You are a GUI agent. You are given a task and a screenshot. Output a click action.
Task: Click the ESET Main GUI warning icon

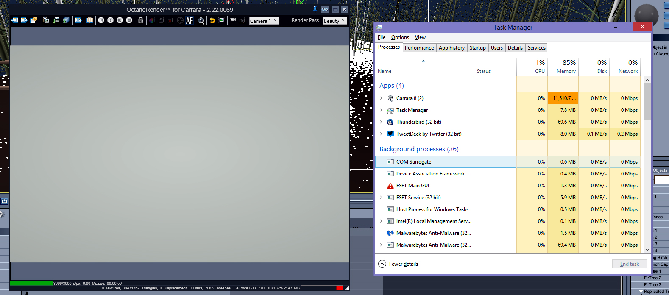tap(390, 186)
